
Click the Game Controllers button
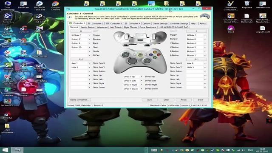80,100
